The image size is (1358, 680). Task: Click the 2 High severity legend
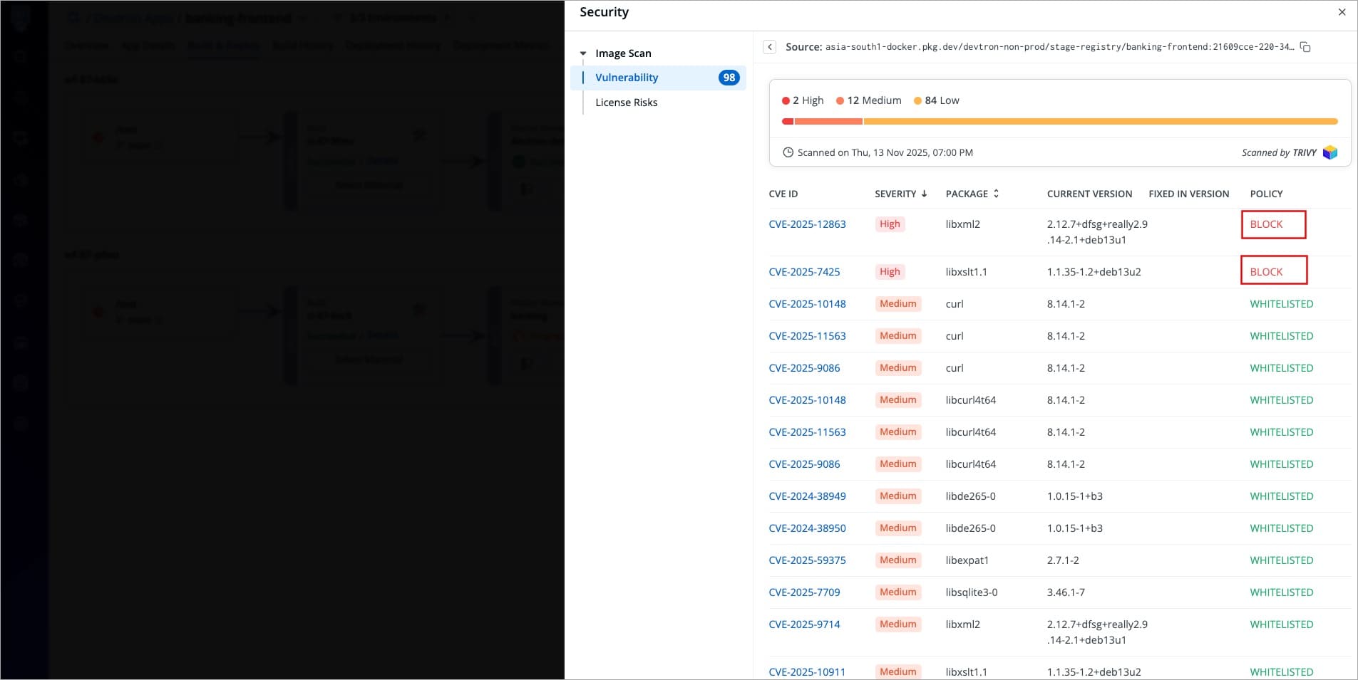(803, 100)
